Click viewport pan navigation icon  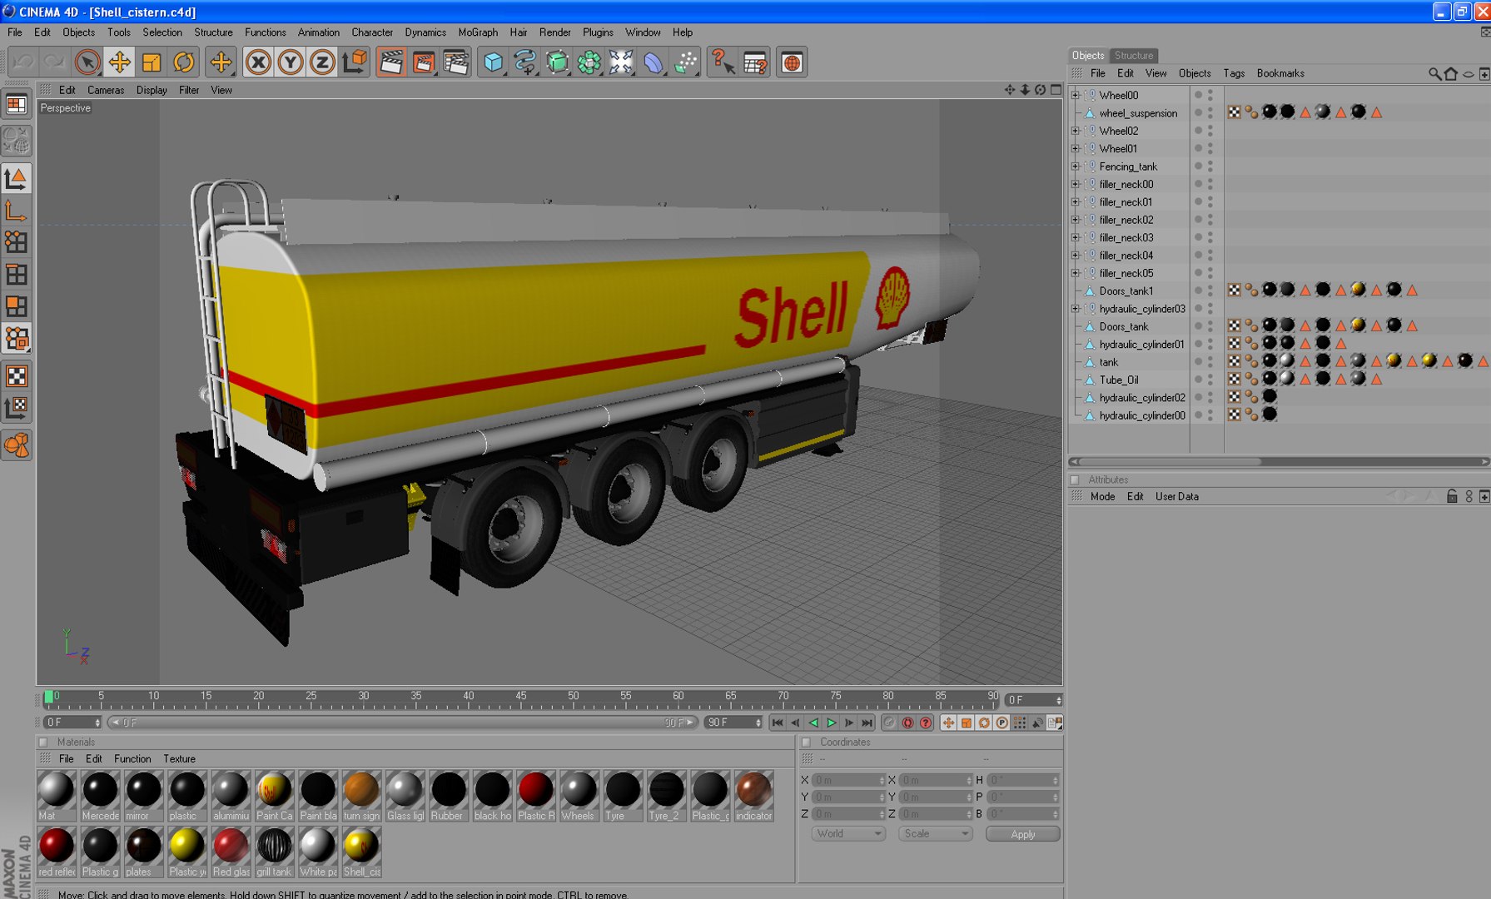(x=1010, y=90)
